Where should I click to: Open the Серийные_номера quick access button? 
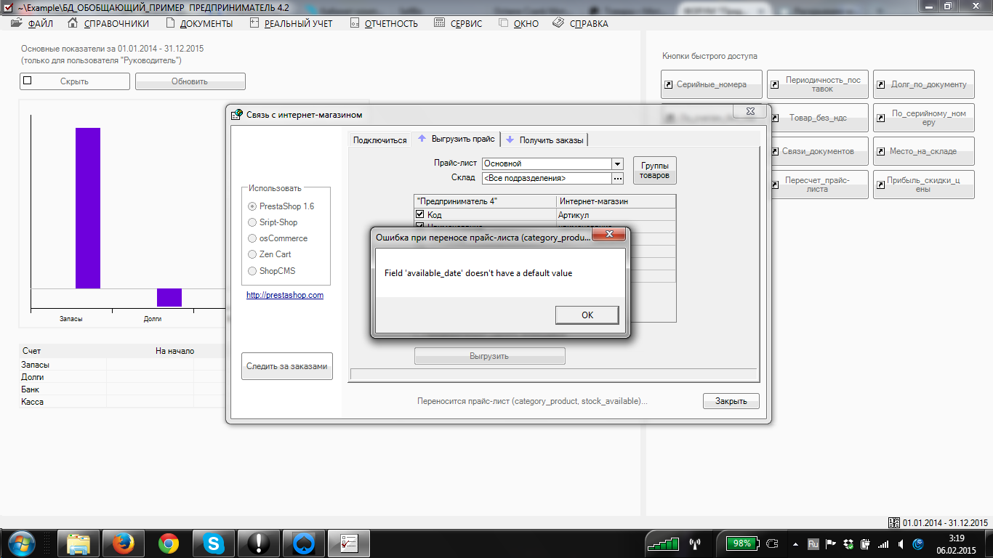(712, 84)
